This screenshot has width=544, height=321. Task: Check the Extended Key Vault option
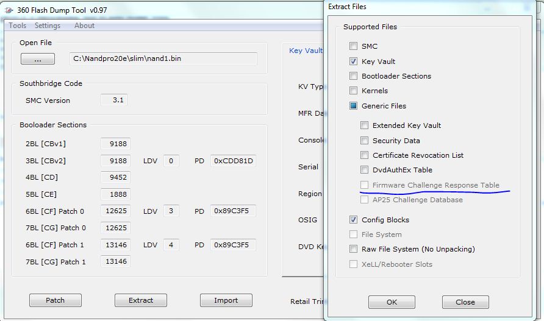364,125
